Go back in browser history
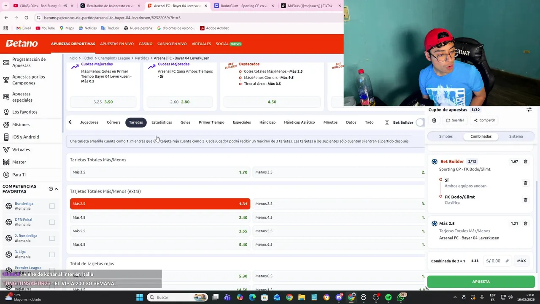540x304 pixels. click(6, 18)
